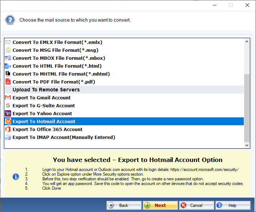Click the Google G-Suite icon

pyautogui.click(x=8, y=105)
